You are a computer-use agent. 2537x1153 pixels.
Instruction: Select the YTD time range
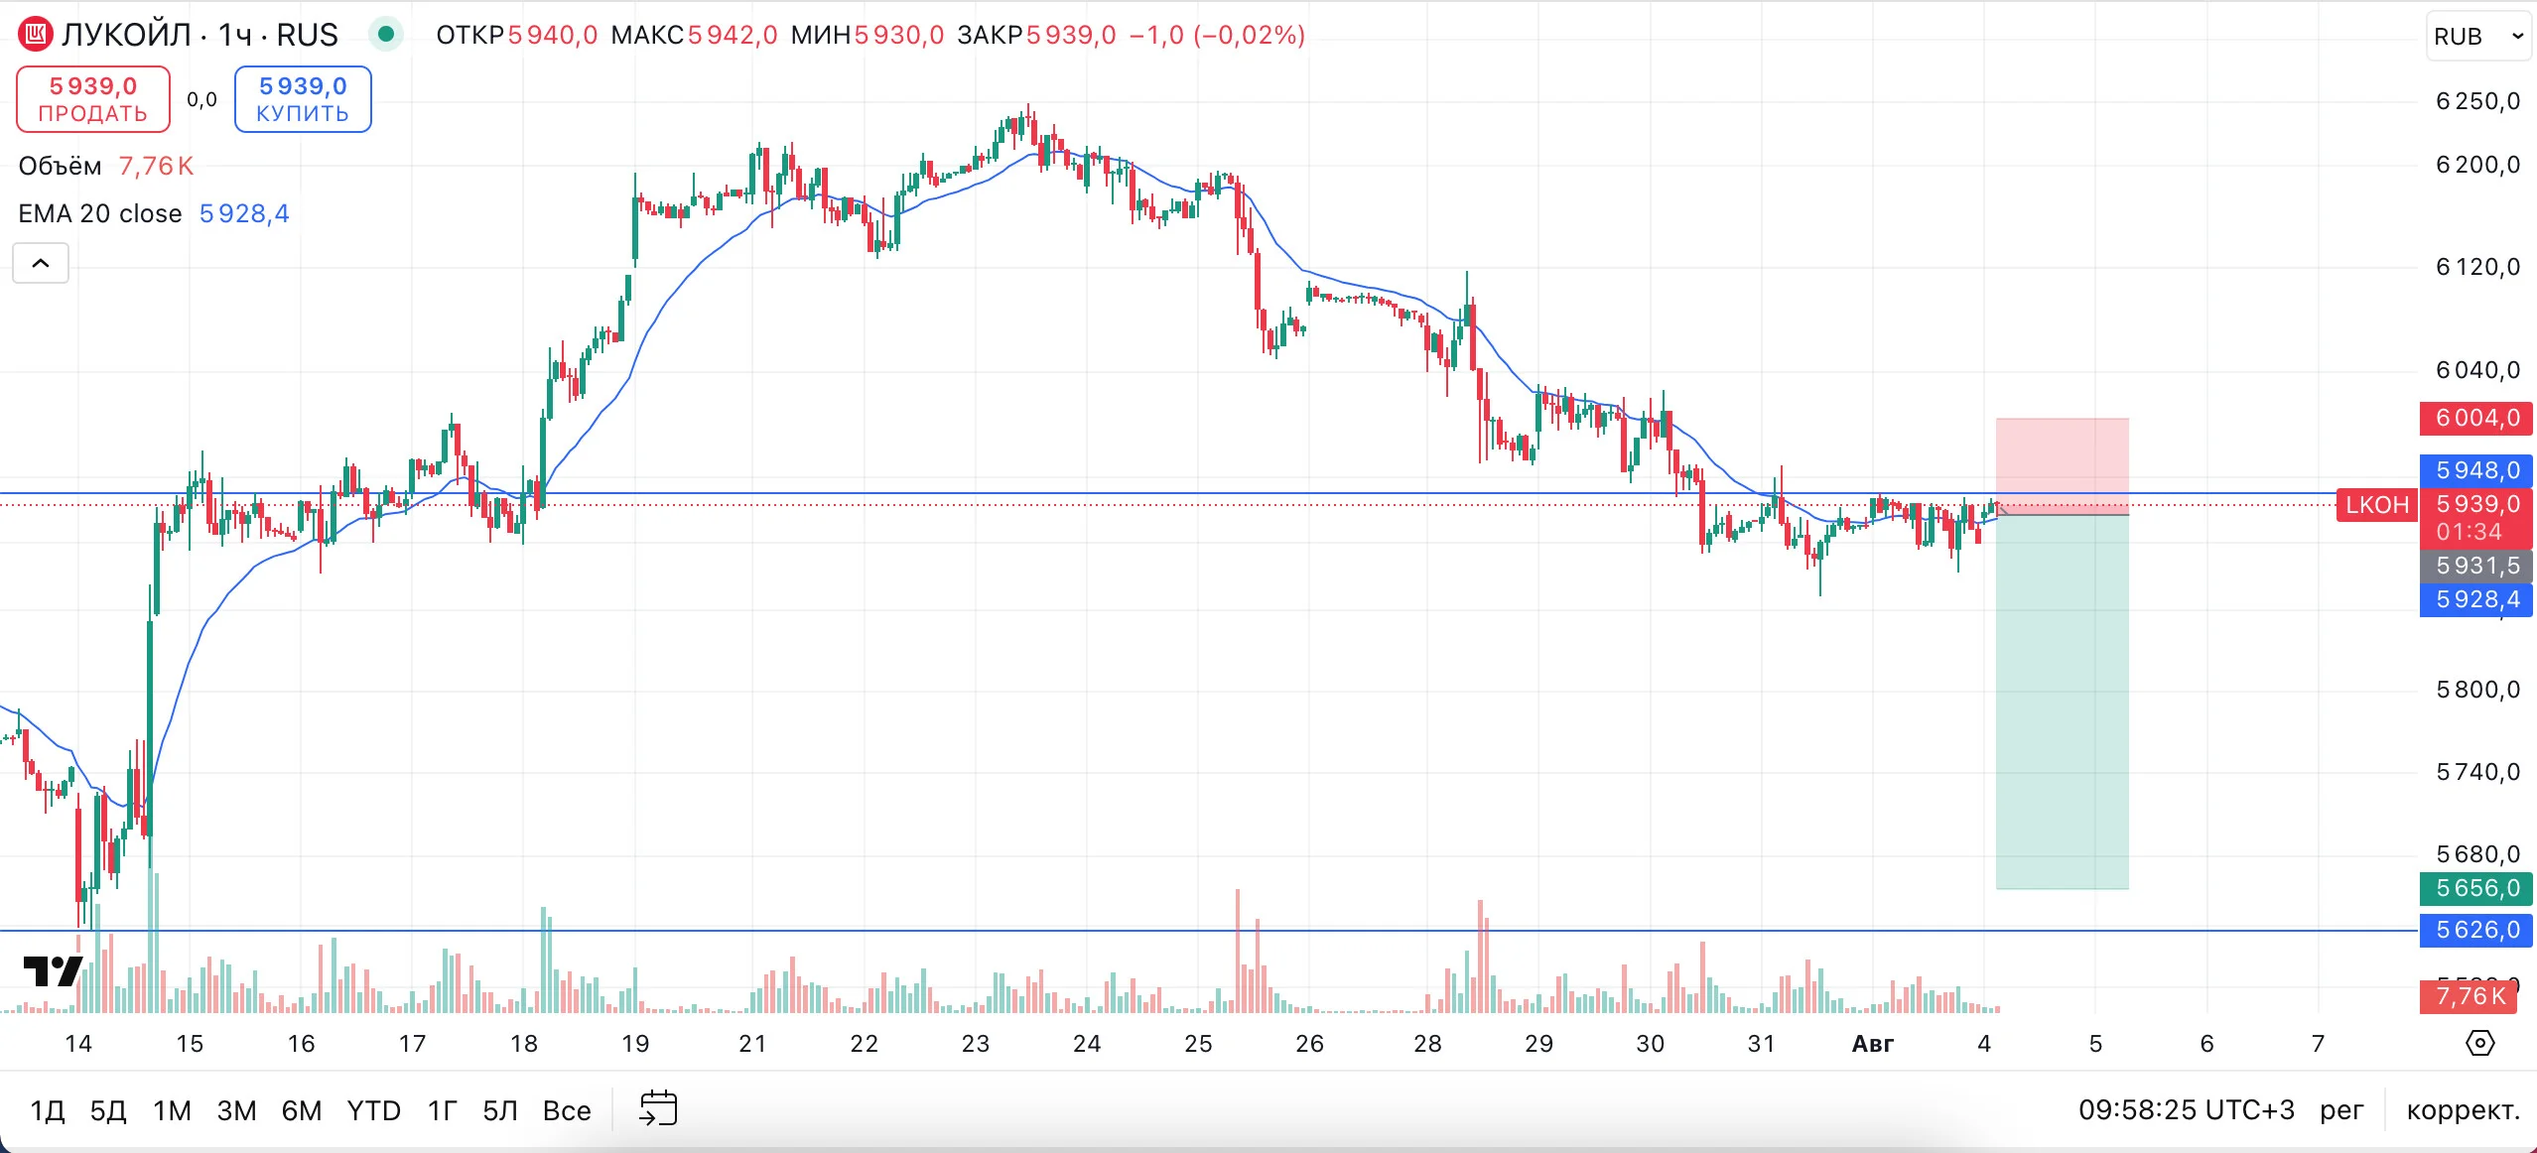[373, 1110]
